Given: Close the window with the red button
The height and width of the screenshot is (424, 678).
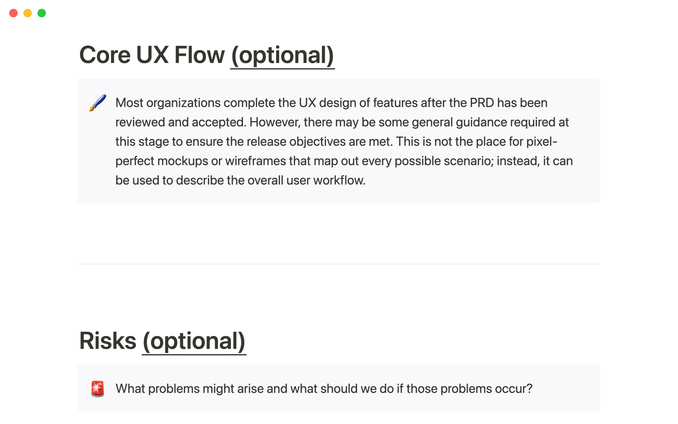Looking at the screenshot, I should (x=13, y=13).
